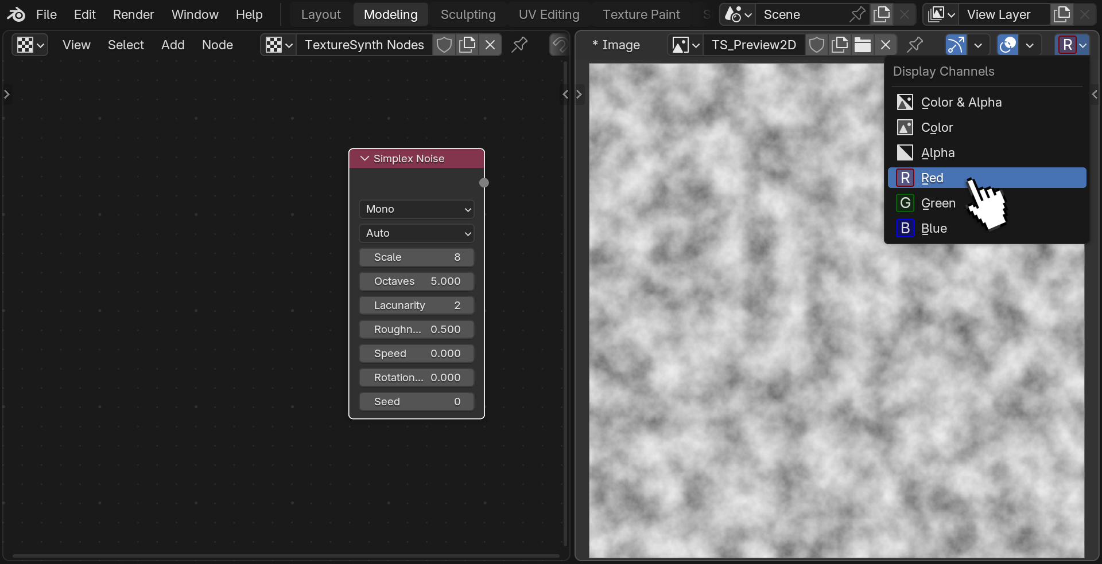This screenshot has height=564, width=1102.
Task: Adjust the Seed value field
Action: pyautogui.click(x=417, y=402)
